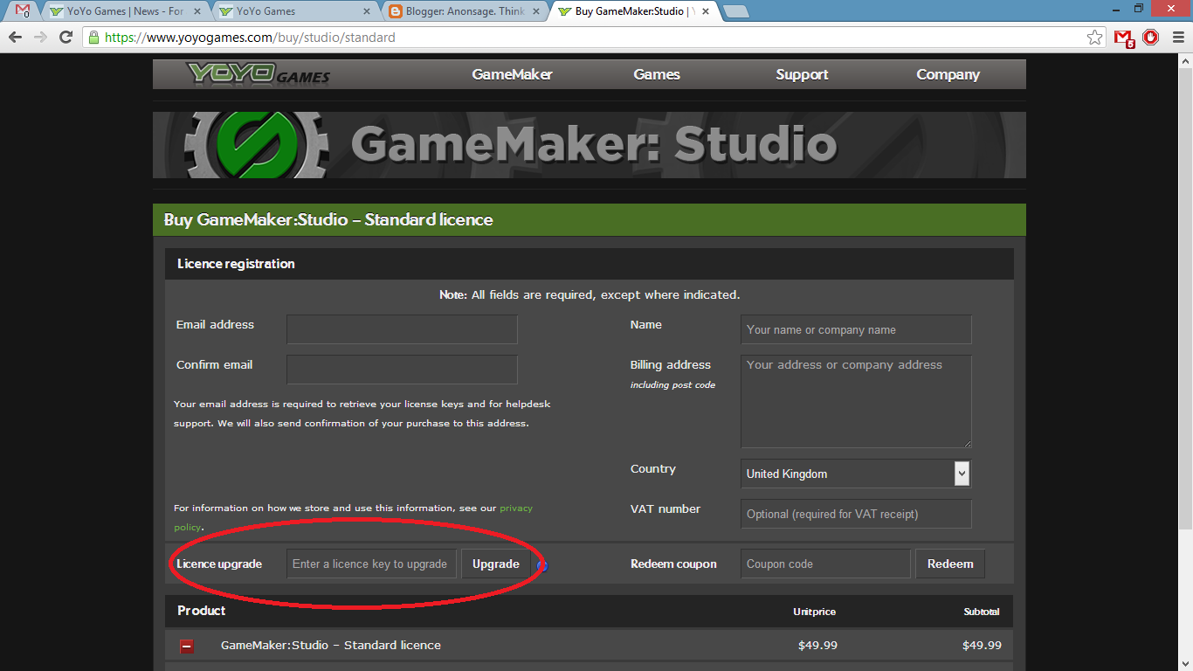This screenshot has height=671, width=1193.
Task: Reload the current page
Action: pos(66,38)
